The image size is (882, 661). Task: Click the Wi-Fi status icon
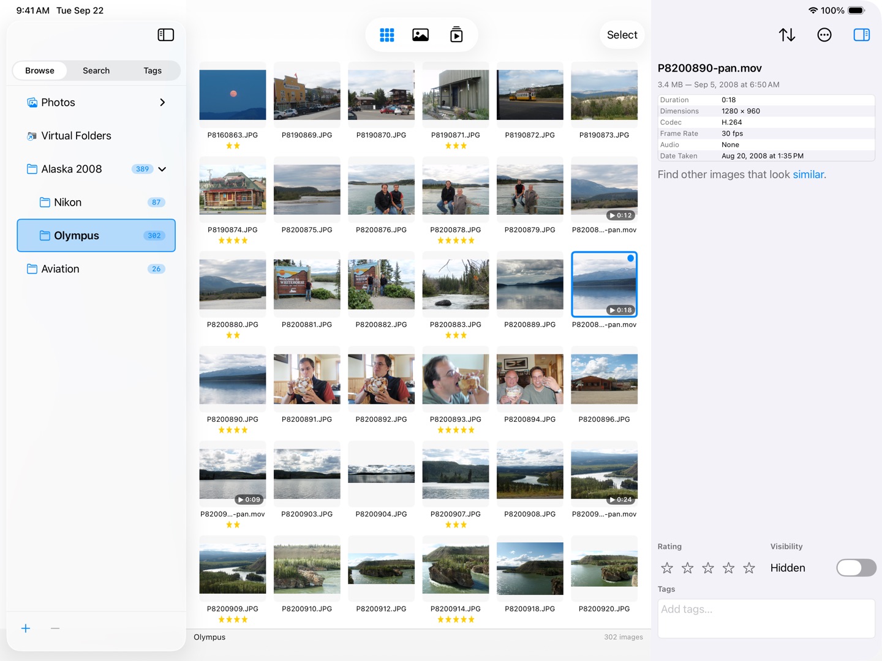click(x=813, y=10)
